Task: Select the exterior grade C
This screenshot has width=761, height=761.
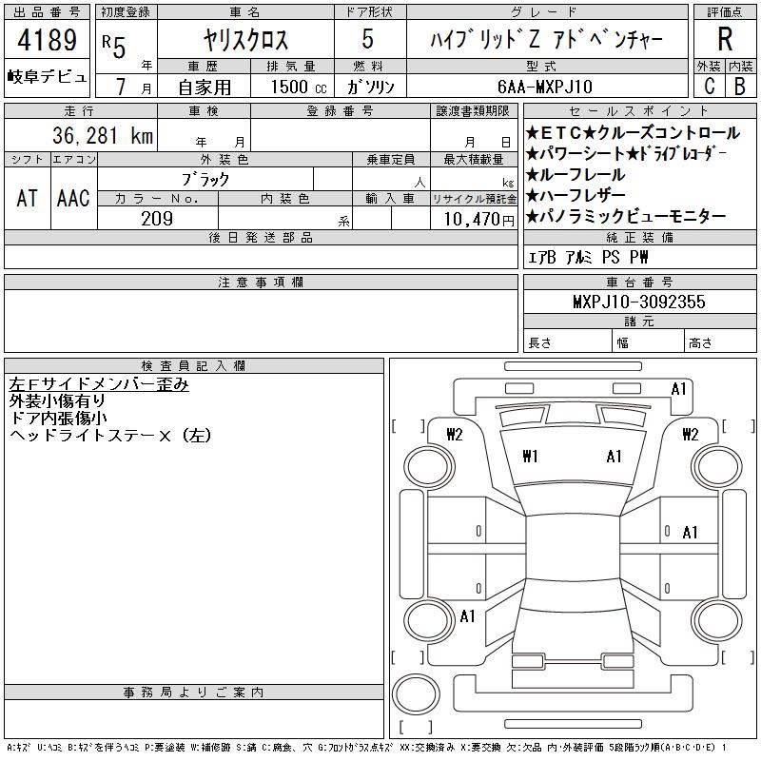Action: (x=709, y=86)
